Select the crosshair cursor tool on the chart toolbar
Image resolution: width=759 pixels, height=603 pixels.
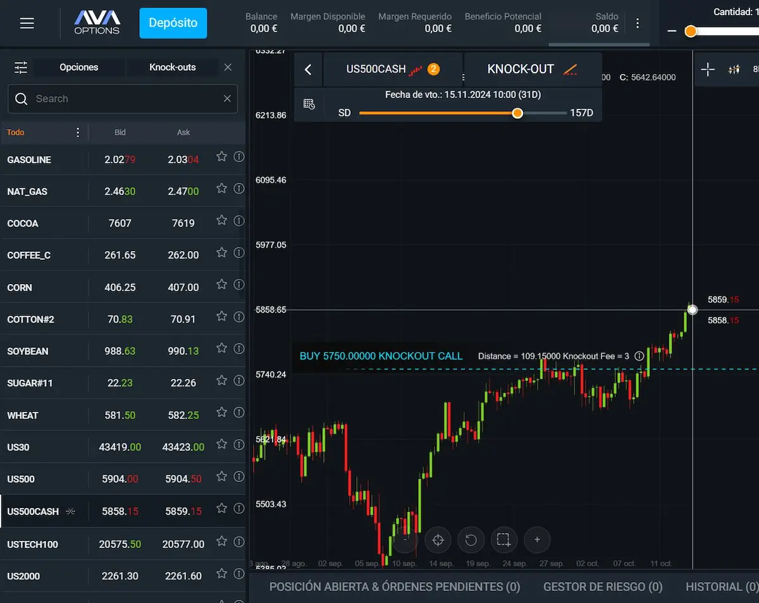point(708,70)
